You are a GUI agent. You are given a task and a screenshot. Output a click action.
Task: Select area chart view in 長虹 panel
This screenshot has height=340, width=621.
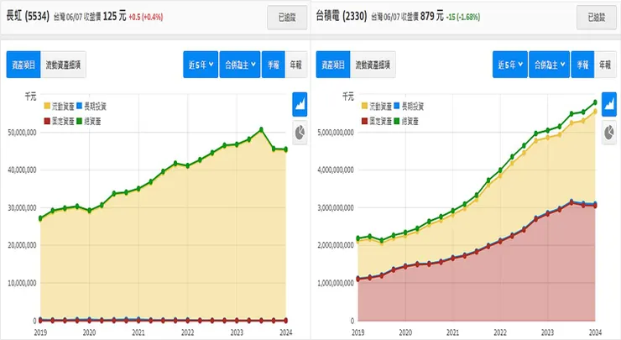click(x=300, y=104)
